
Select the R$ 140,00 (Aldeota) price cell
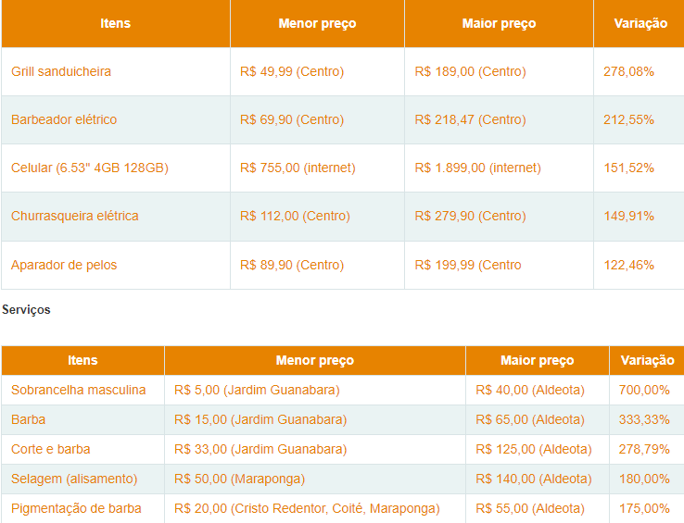533,479
